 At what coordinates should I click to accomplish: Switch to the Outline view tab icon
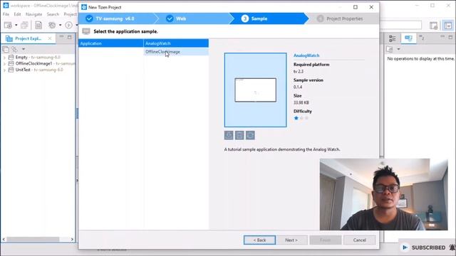coord(393,38)
